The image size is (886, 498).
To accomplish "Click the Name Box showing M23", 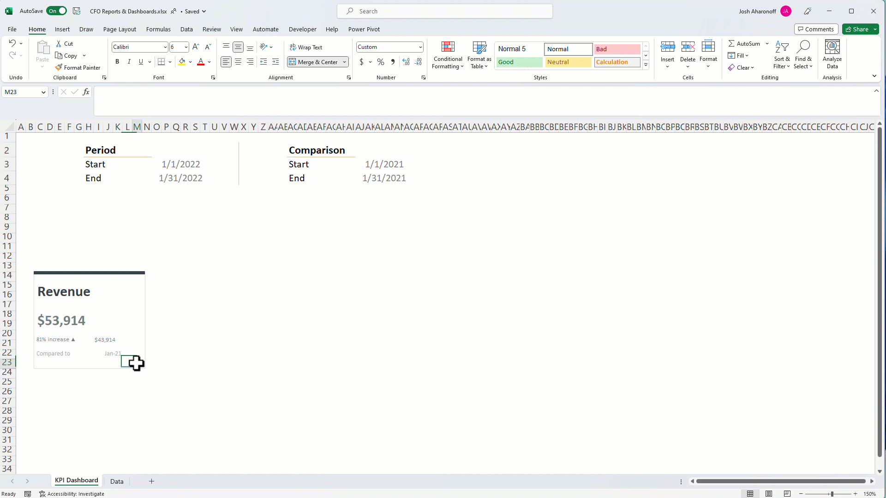I will (22, 92).
